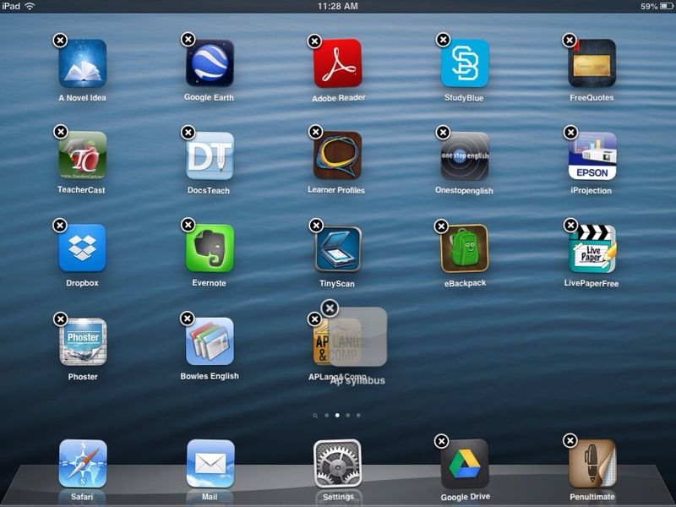This screenshot has height=507, width=676.
Task: Open Dropbox app icon
Action: (83, 248)
